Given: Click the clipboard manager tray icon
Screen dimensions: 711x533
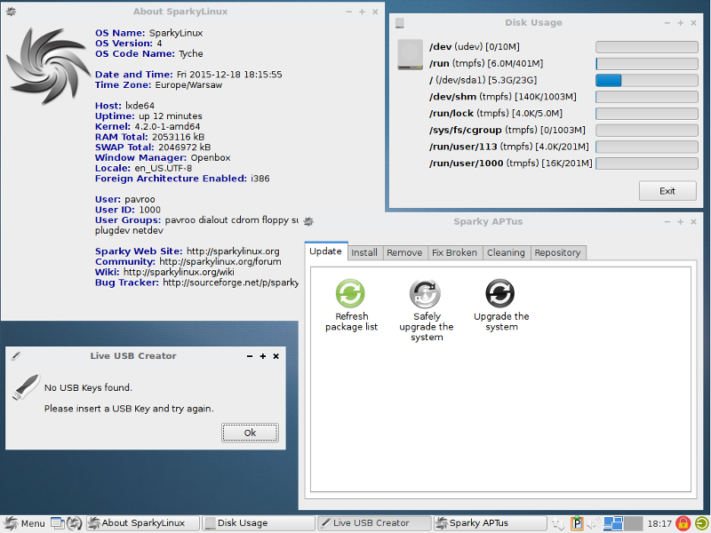Looking at the screenshot, I should point(576,523).
